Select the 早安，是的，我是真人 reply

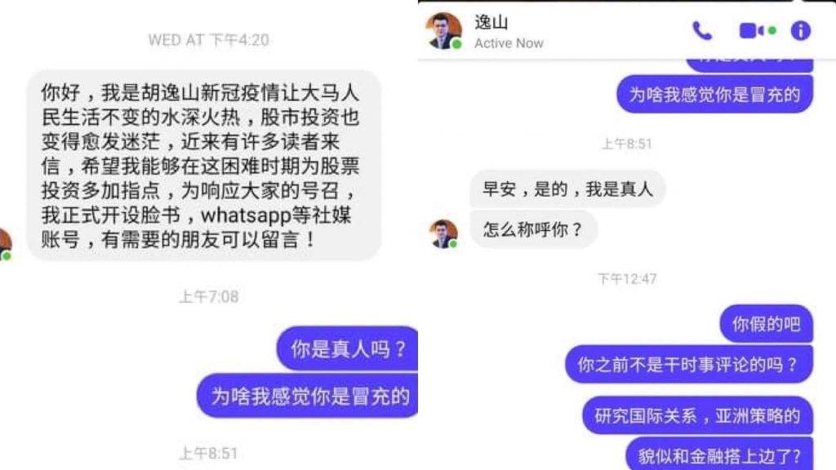pos(567,188)
